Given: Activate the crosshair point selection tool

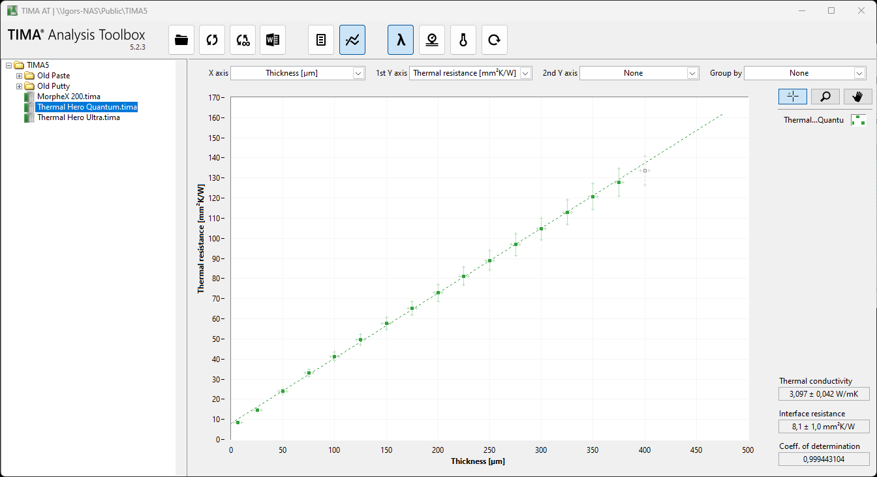Looking at the screenshot, I should point(793,97).
